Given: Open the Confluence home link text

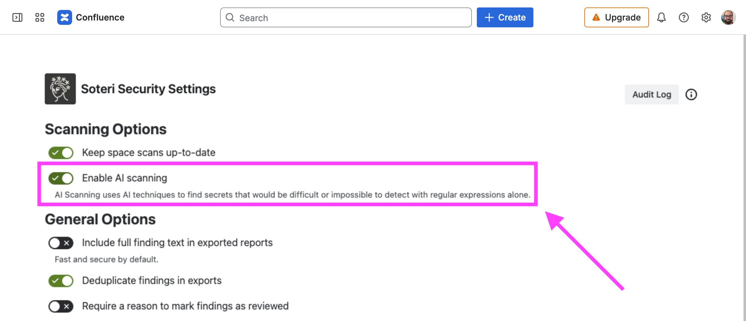Looking at the screenshot, I should (x=100, y=17).
